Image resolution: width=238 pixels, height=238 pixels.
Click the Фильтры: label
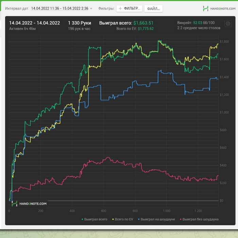tap(106, 8)
